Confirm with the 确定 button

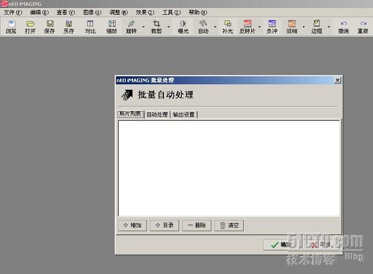click(x=281, y=245)
